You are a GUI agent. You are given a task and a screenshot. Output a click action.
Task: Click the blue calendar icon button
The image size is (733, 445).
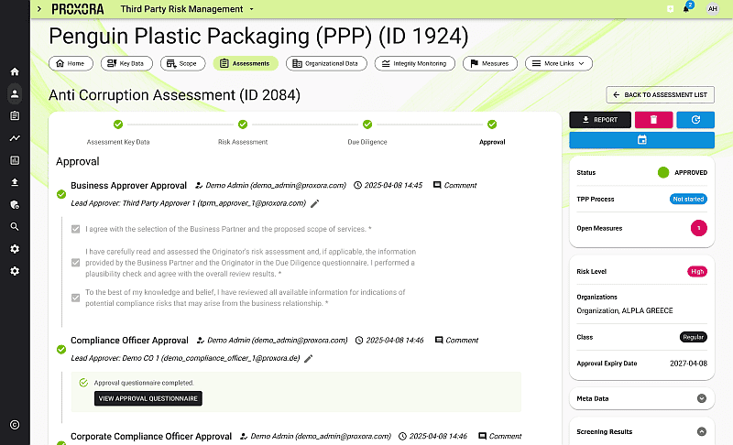(641, 140)
